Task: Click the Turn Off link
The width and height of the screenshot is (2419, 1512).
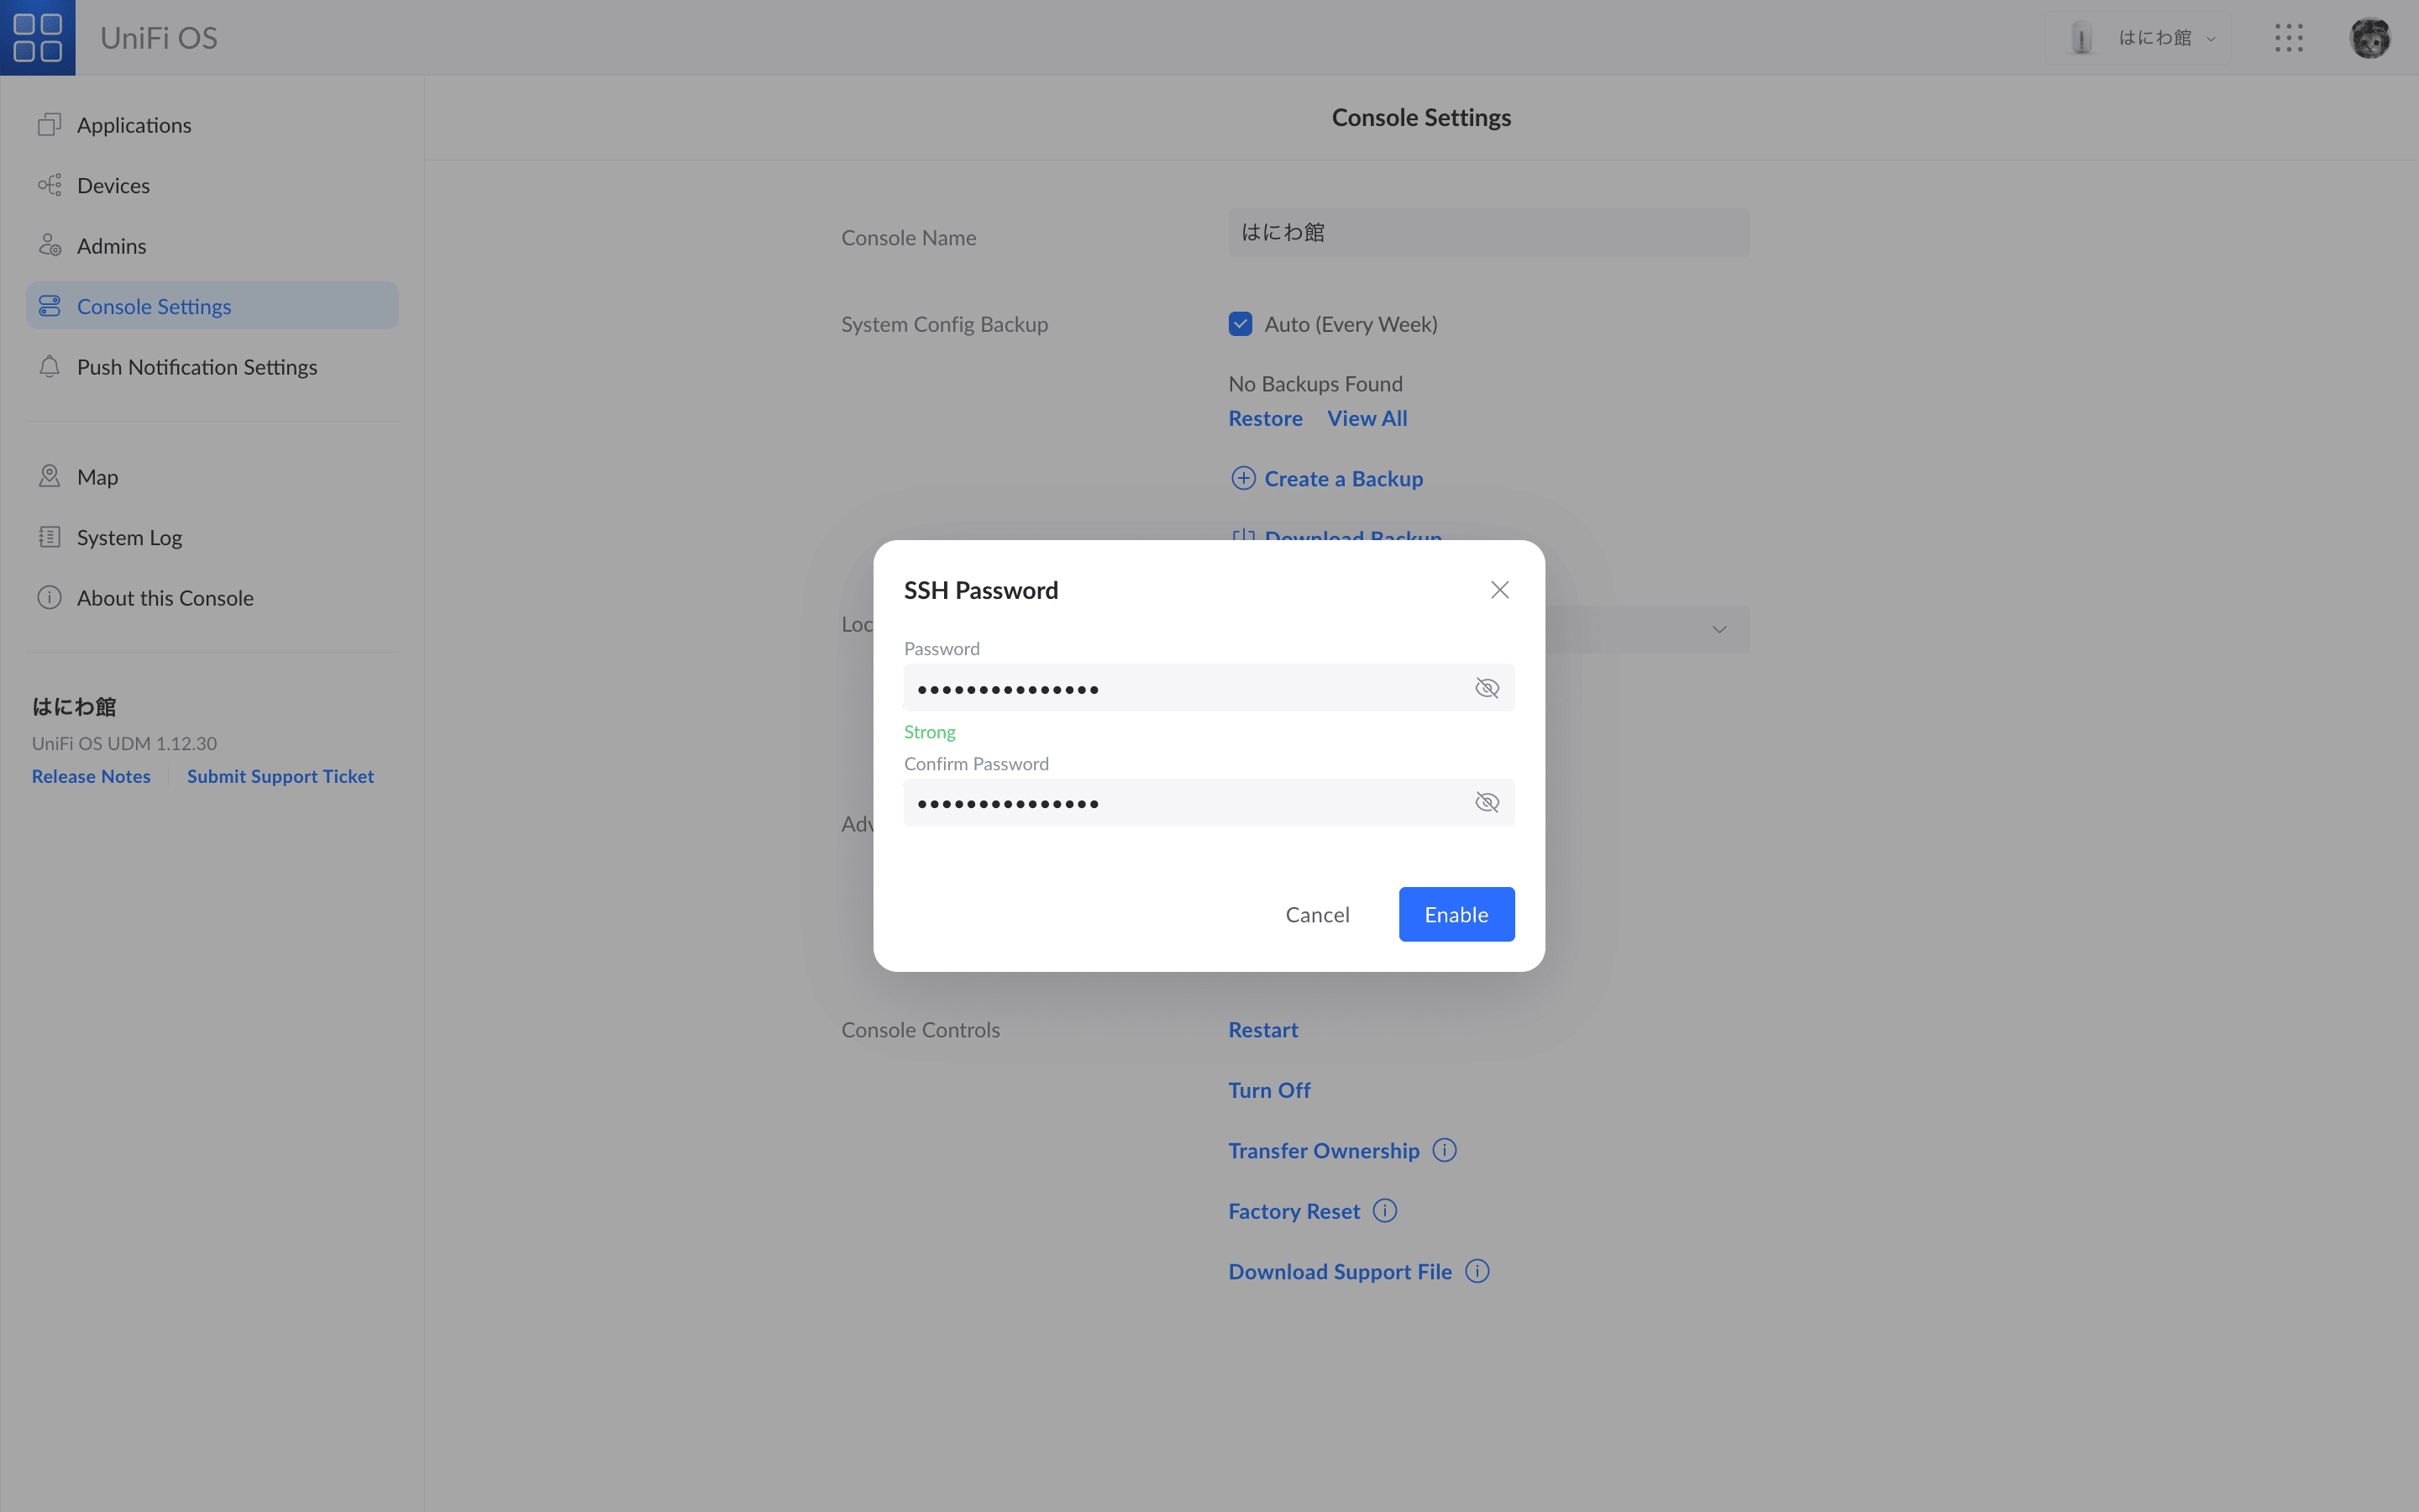Action: 1268,1091
